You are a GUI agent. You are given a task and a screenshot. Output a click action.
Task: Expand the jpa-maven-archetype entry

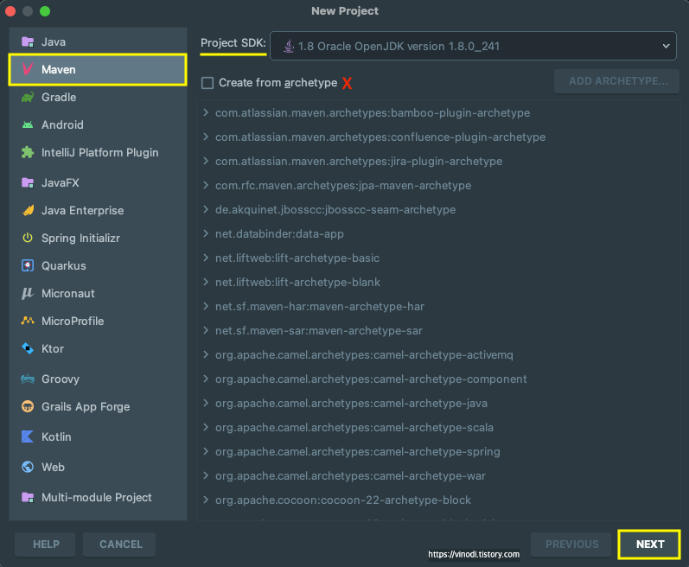[x=206, y=185]
